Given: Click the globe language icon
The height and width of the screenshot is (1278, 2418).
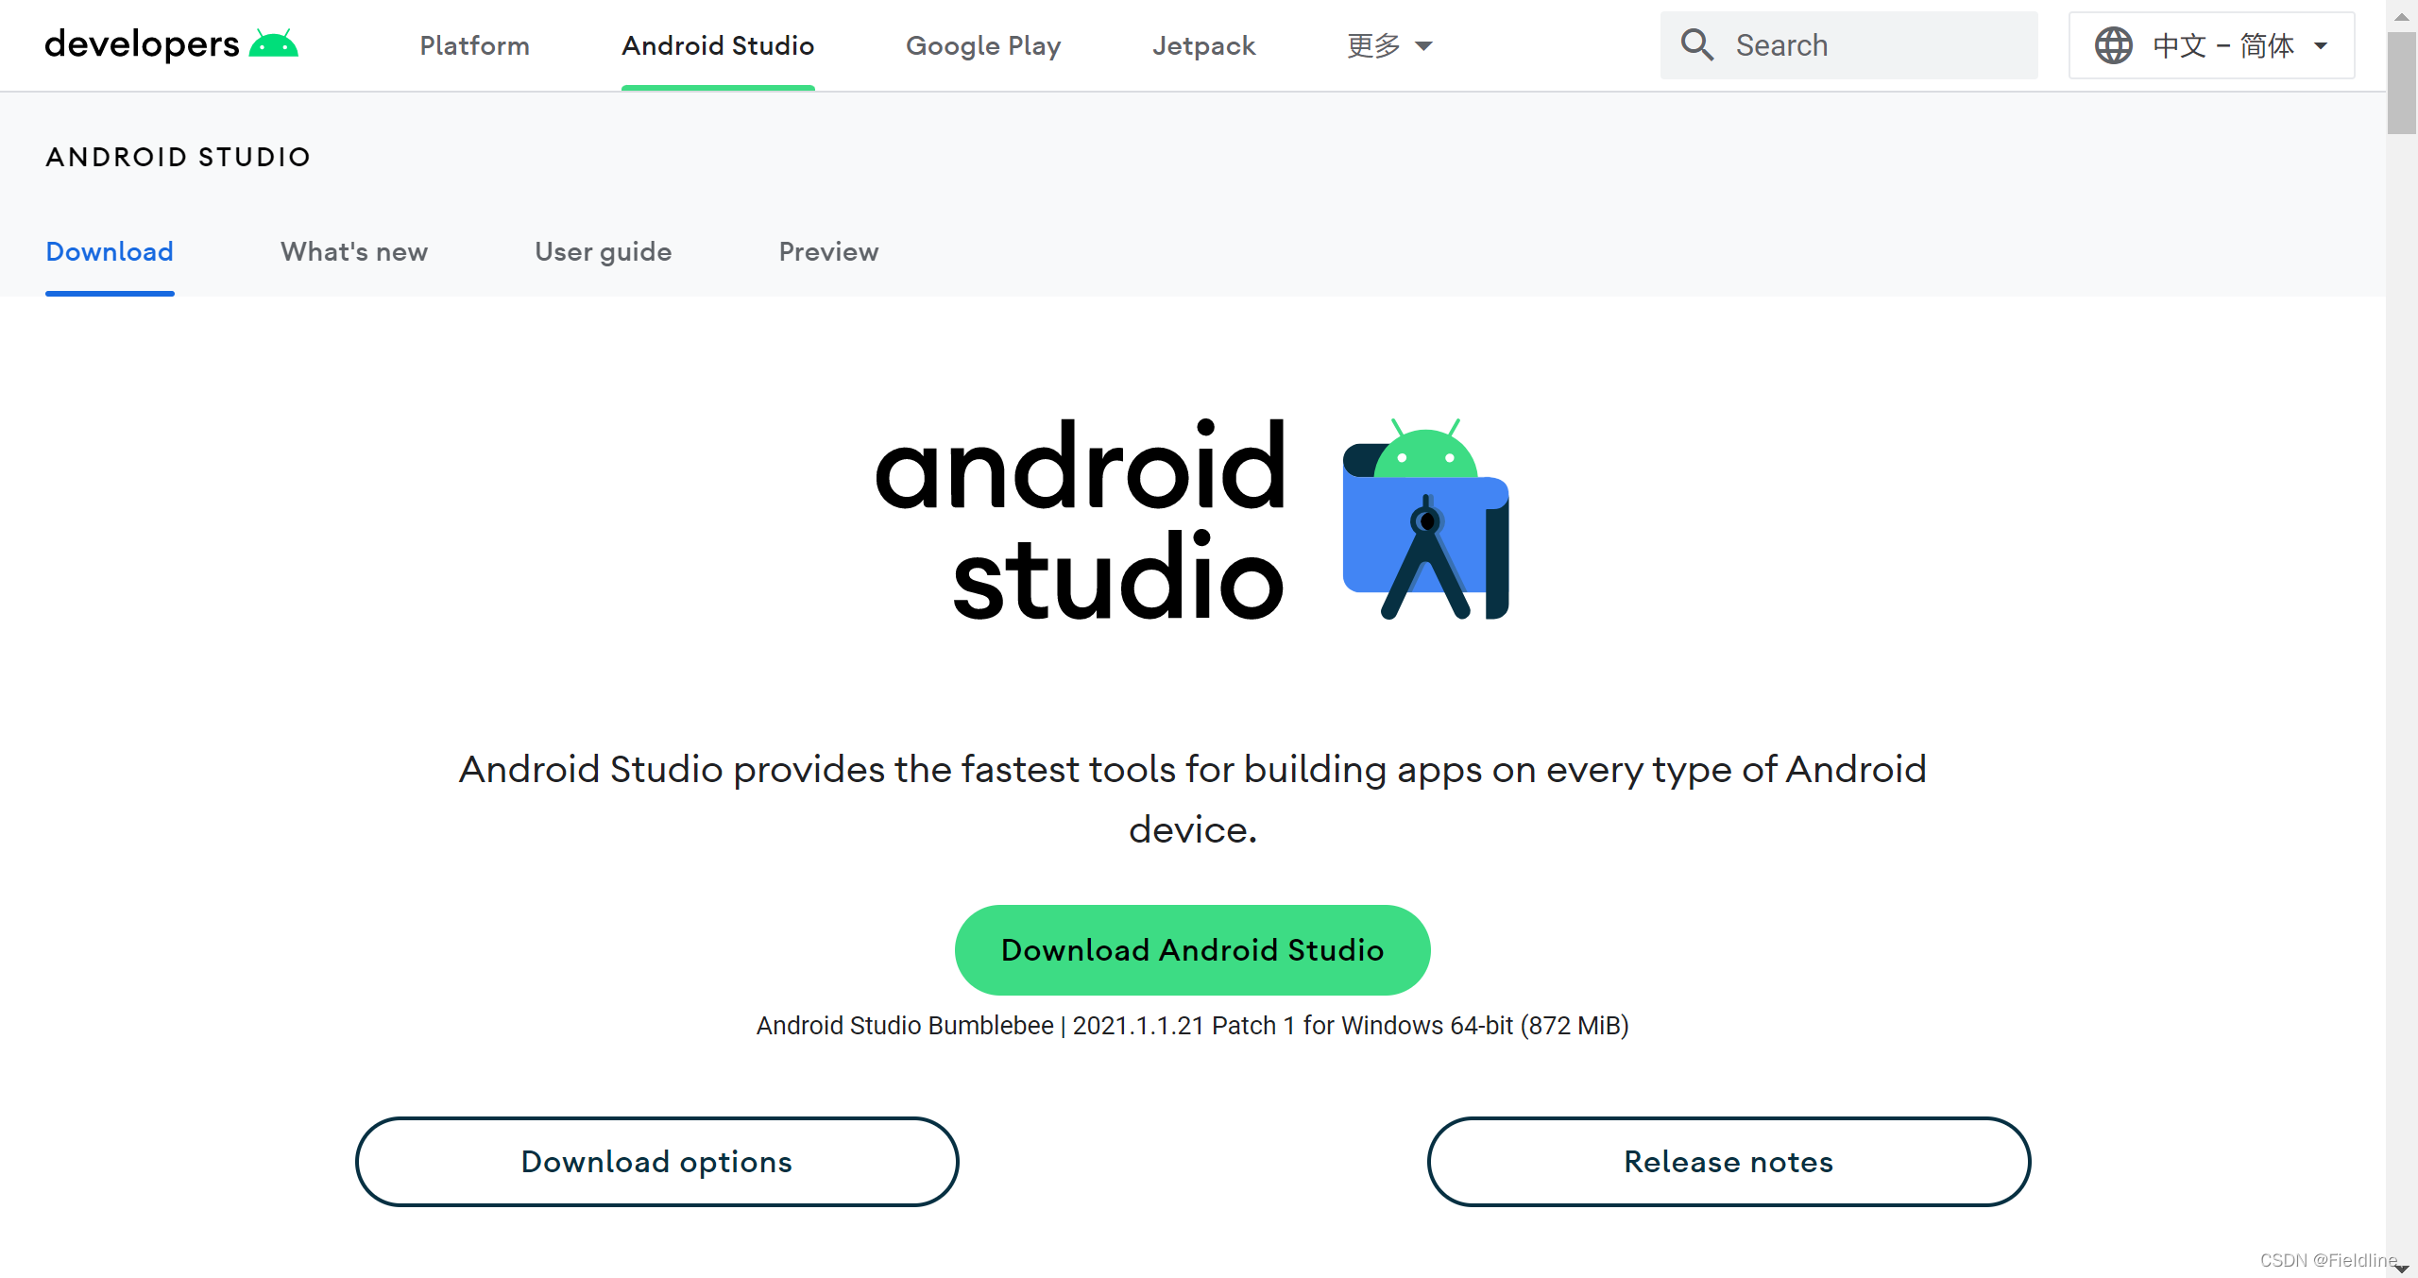Looking at the screenshot, I should (2115, 44).
